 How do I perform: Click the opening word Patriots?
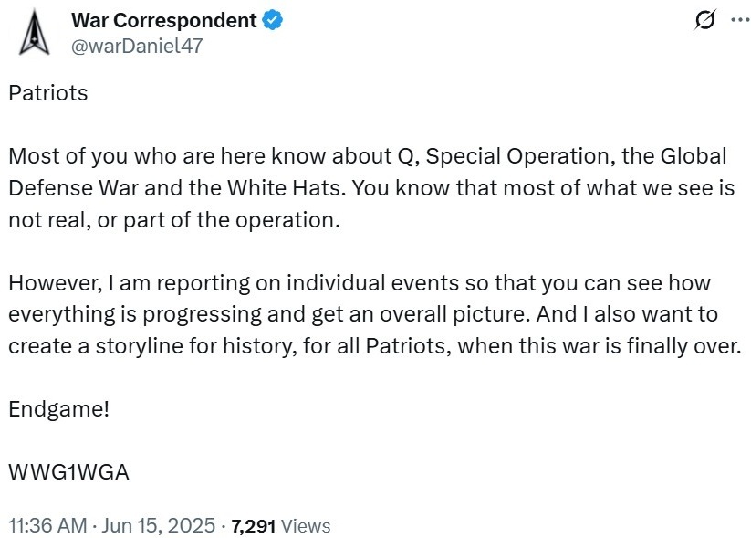point(48,93)
